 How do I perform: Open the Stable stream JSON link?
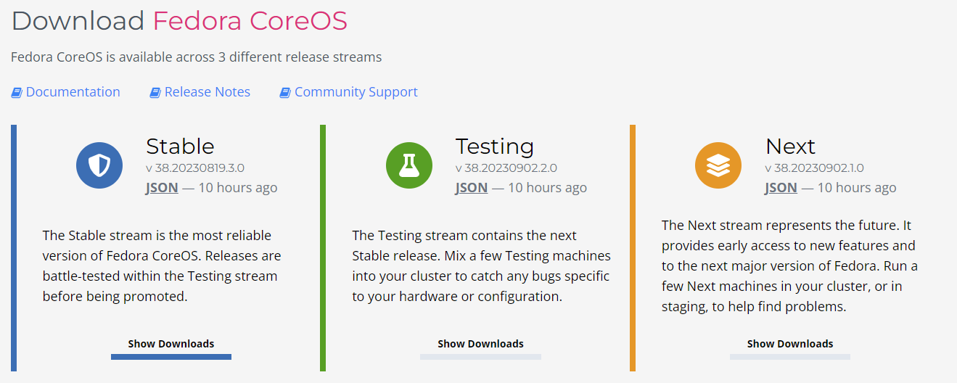[162, 188]
